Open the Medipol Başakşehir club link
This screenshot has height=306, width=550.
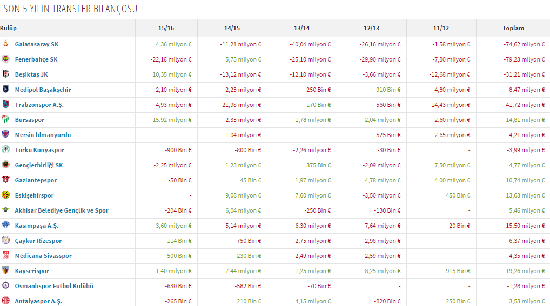pos(43,90)
